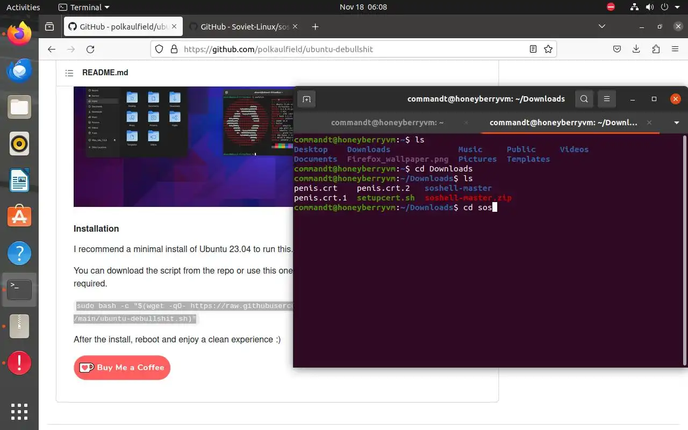The image size is (688, 430).
Task: Show the padlock connection info
Action: 174,49
